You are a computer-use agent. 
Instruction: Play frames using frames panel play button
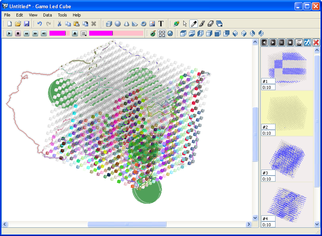tap(273, 42)
